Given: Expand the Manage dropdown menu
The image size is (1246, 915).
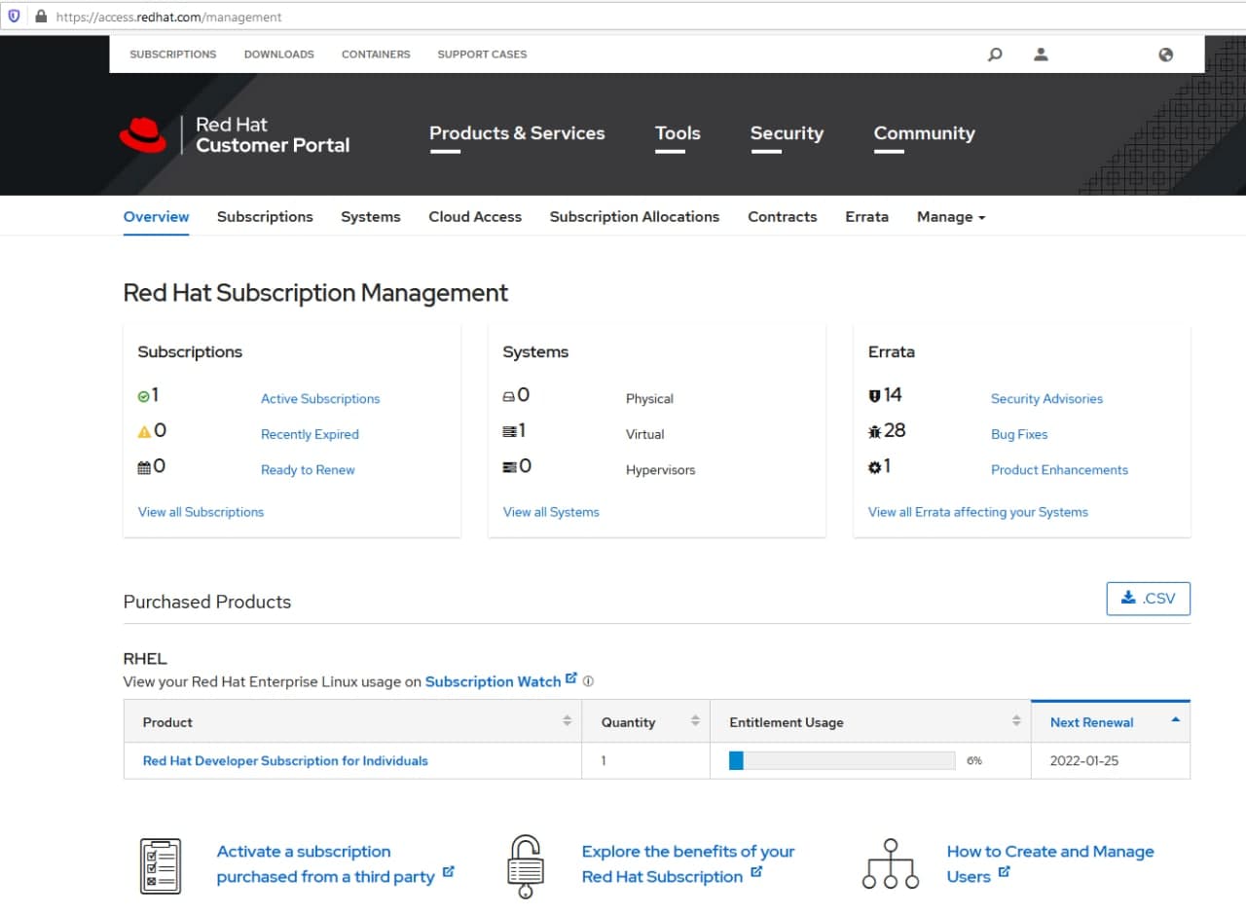Looking at the screenshot, I should point(951,217).
